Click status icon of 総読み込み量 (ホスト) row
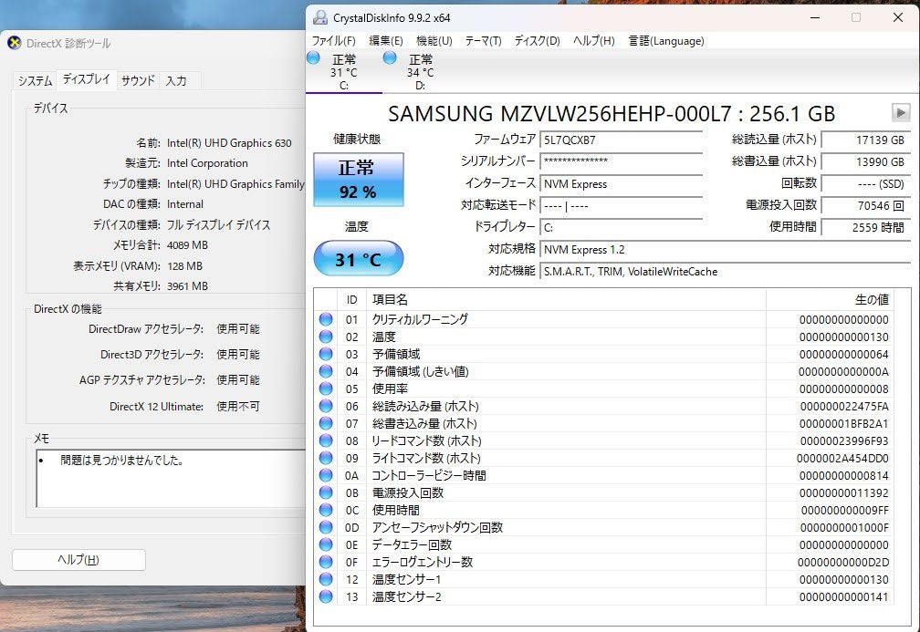Viewport: 920px width, 632px height. (x=326, y=407)
